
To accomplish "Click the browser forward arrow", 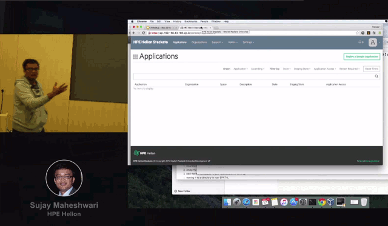I will (x=139, y=33).
